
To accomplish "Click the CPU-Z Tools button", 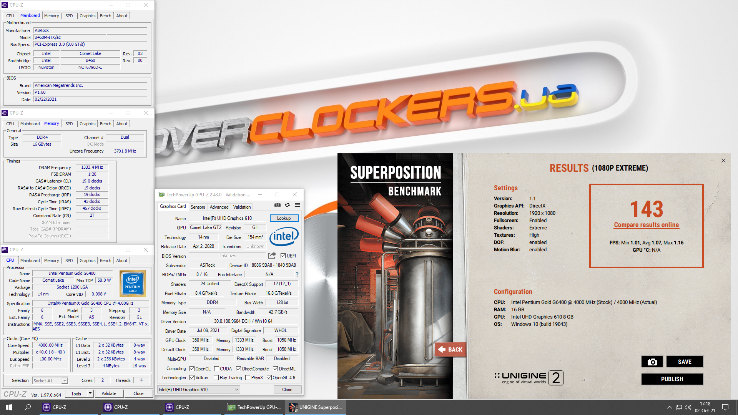I will (76, 393).
